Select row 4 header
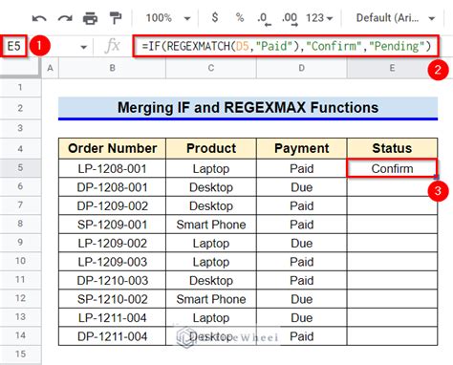The height and width of the screenshot is (365, 453). click(x=20, y=149)
